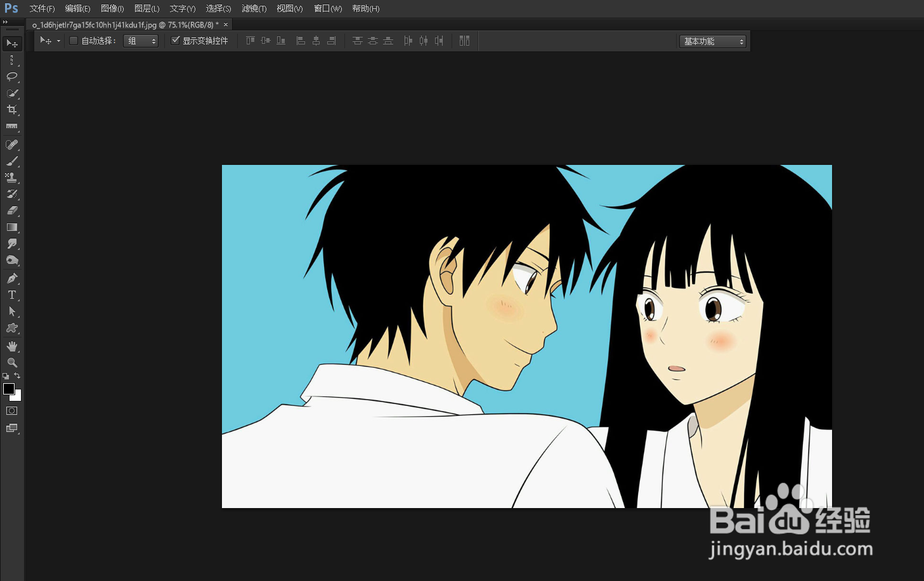Select the Pen tool
Viewport: 924px width, 581px height.
tap(12, 278)
